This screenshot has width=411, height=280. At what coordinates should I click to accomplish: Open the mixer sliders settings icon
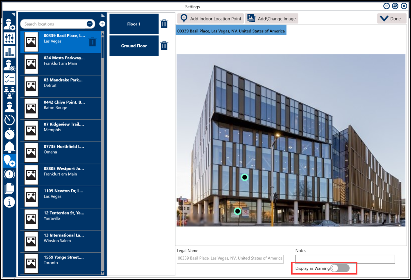tap(9, 38)
